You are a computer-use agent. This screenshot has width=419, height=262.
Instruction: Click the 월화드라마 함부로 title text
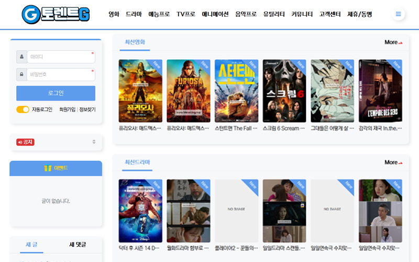[x=188, y=248]
